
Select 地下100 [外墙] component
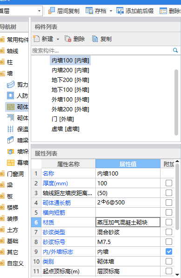pos(70,90)
